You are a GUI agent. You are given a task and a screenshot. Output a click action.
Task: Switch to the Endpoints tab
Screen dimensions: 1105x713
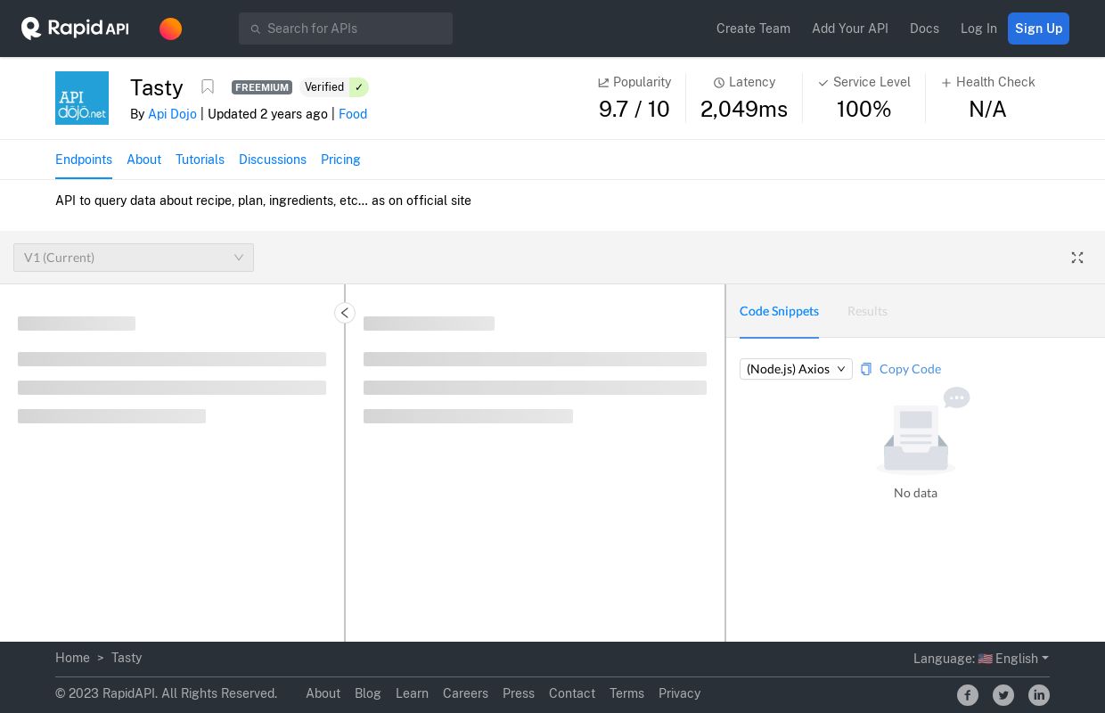84,160
